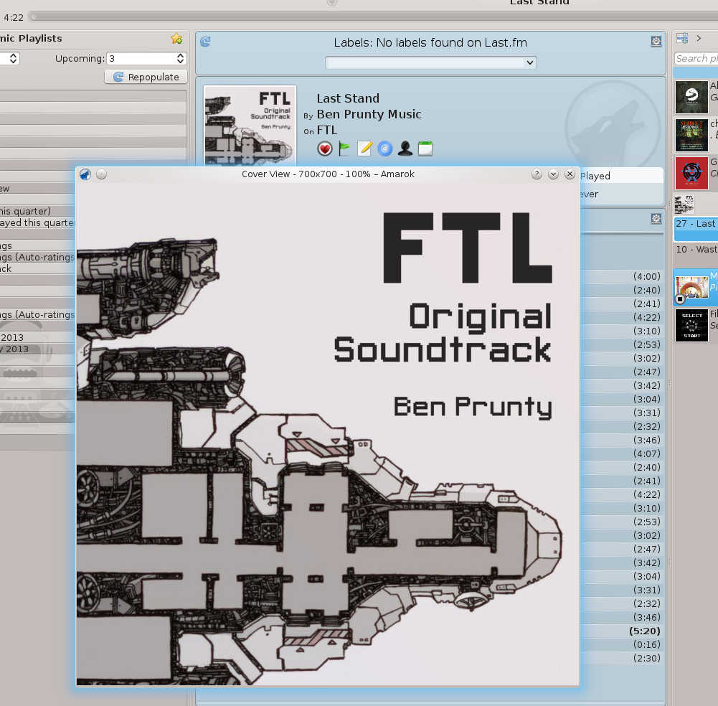Open Labels applet settings gear
This screenshot has width=718, height=706.
(656, 41)
